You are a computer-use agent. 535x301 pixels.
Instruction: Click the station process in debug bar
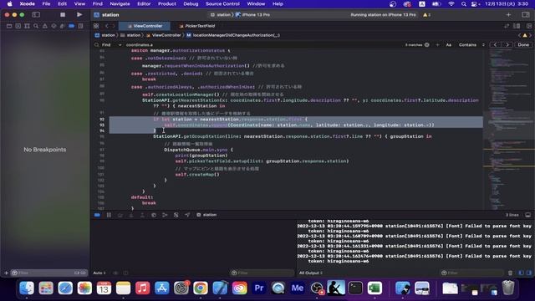(x=206, y=215)
